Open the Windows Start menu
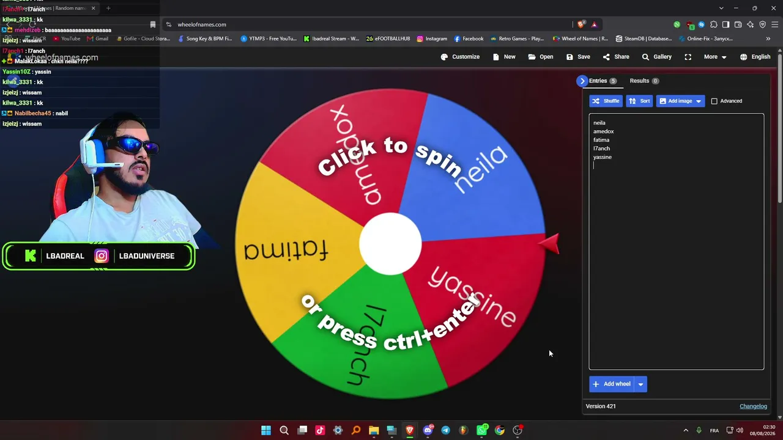Screen dimensions: 783x440 coord(266,430)
